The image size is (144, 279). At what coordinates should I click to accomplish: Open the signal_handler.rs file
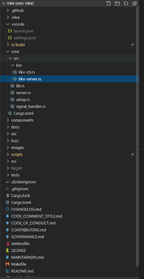pos(31,106)
